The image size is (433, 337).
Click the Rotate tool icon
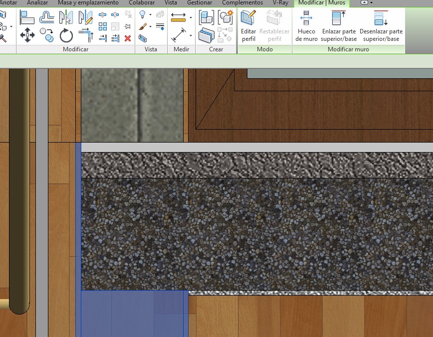pos(66,35)
